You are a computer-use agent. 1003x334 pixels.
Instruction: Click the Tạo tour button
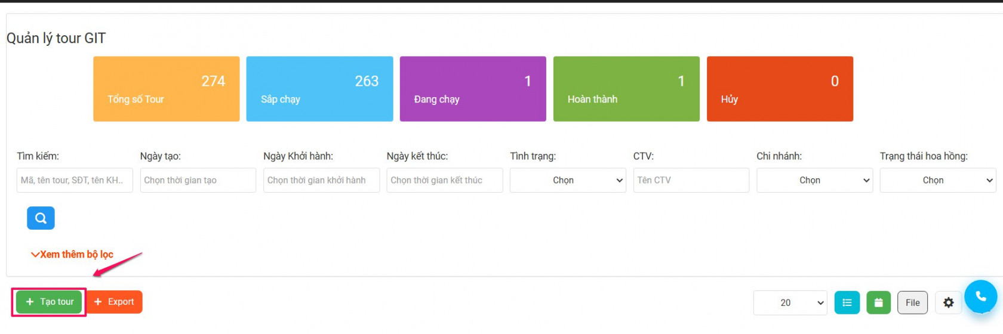tap(50, 302)
